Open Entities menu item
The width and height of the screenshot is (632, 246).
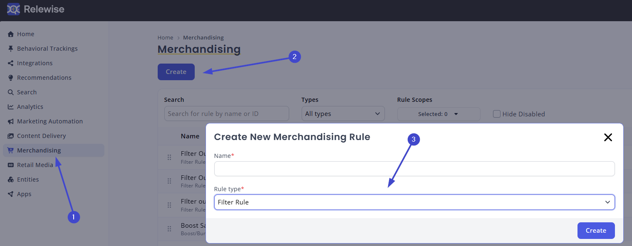(54, 180)
